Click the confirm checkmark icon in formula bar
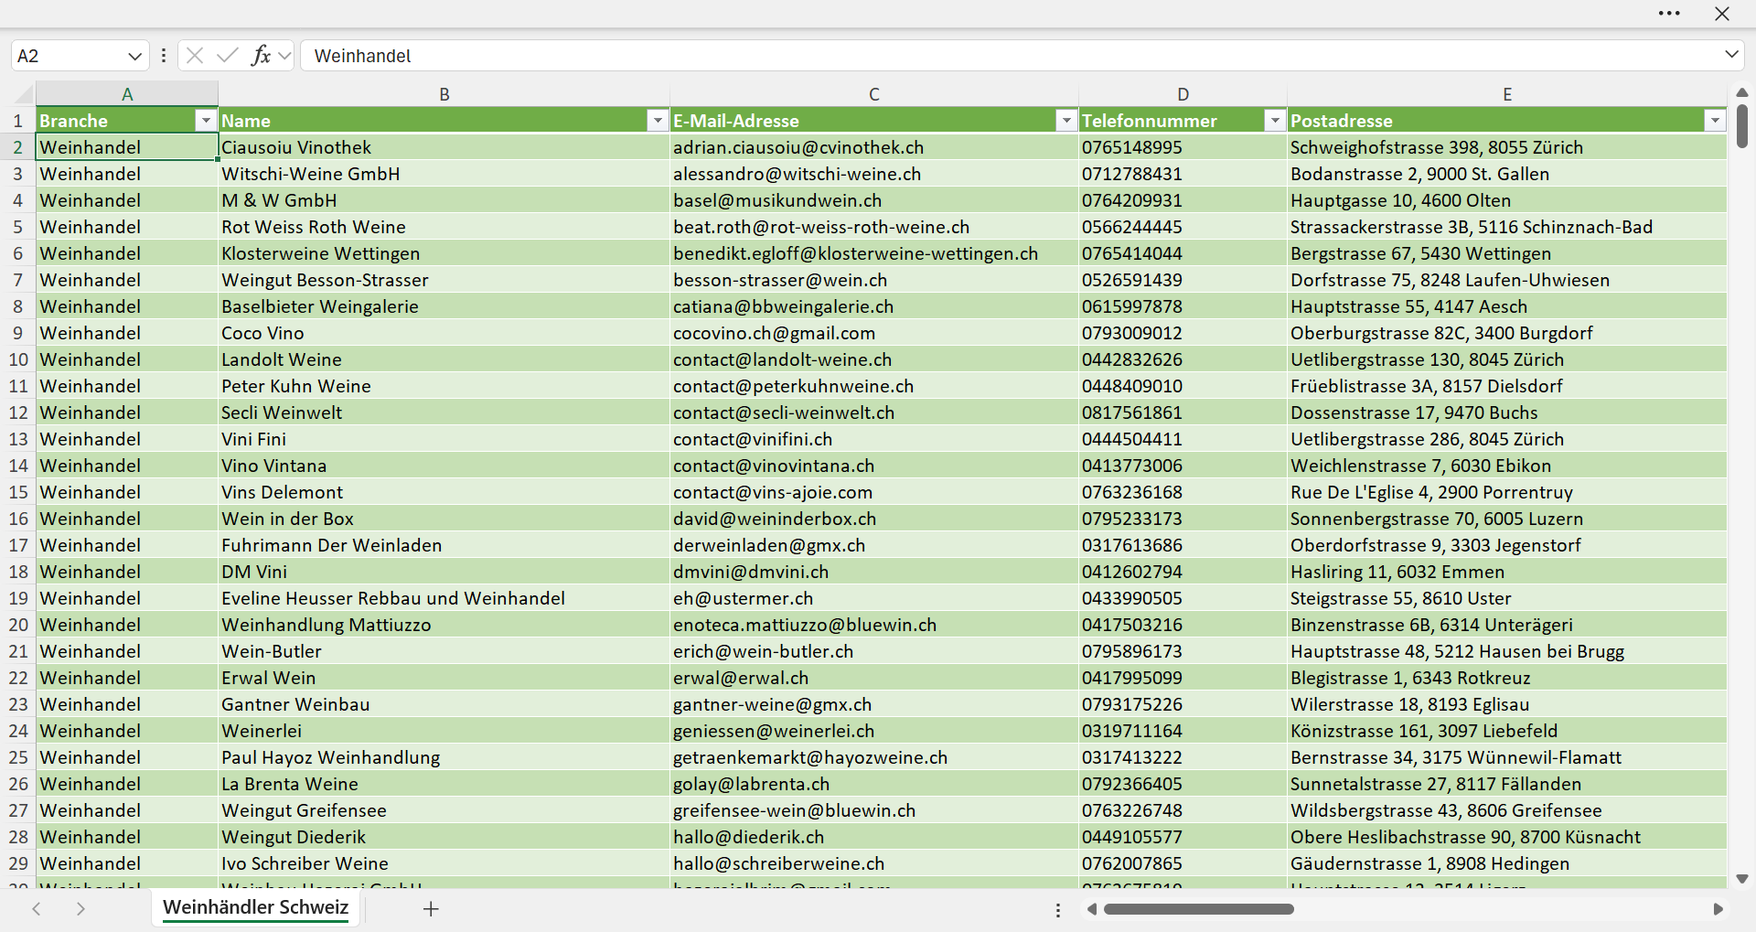 [228, 56]
